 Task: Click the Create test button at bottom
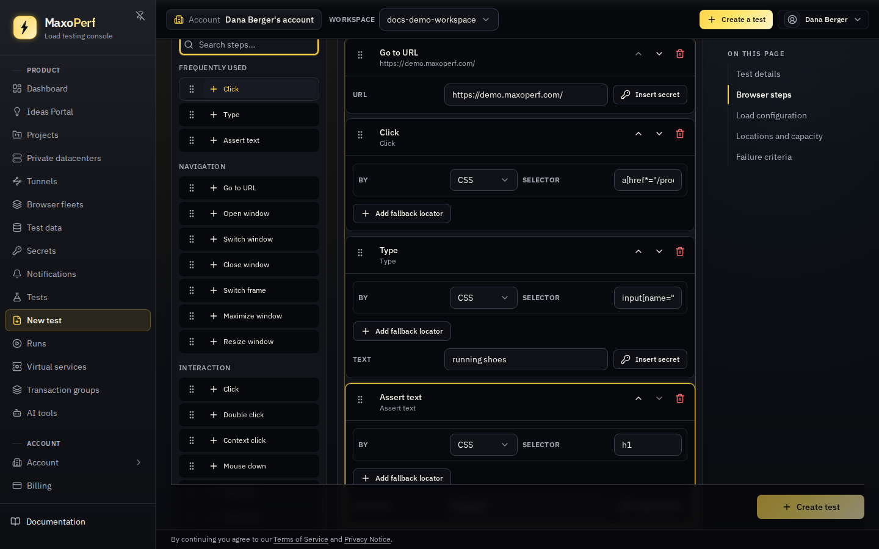click(811, 507)
